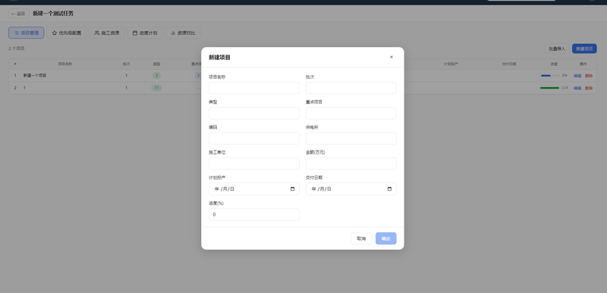607x293 pixels.
Task: Delete the first row via 删除 link
Action: click(x=589, y=76)
